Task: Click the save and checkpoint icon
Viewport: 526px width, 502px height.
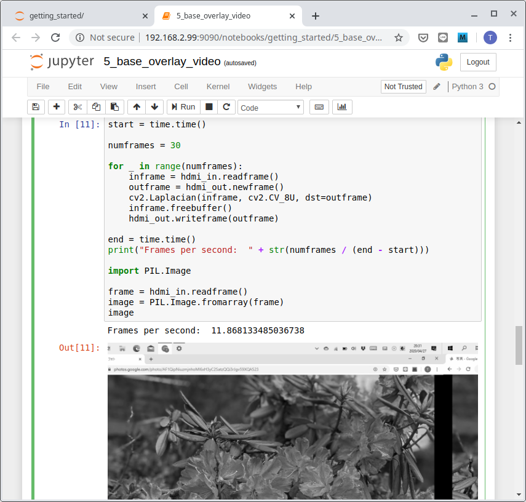Action: pos(36,107)
